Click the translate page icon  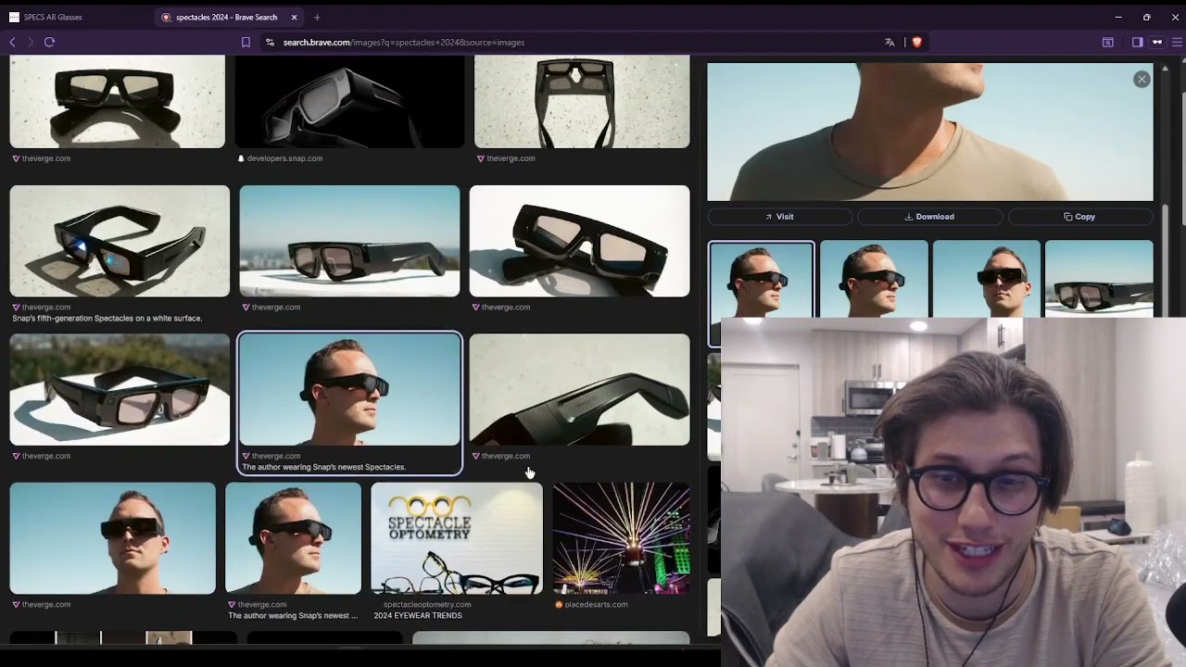pyautogui.click(x=889, y=42)
